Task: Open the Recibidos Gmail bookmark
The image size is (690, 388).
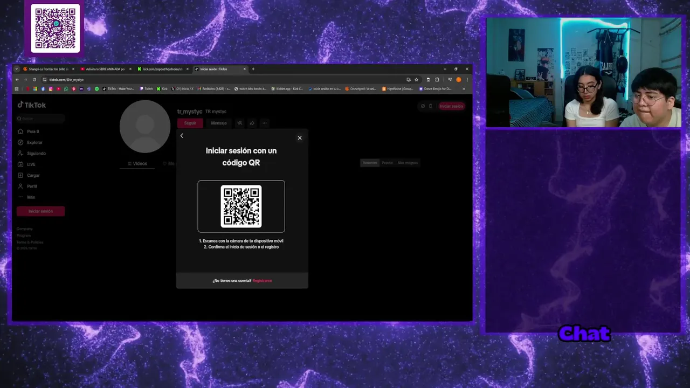Action: point(214,89)
